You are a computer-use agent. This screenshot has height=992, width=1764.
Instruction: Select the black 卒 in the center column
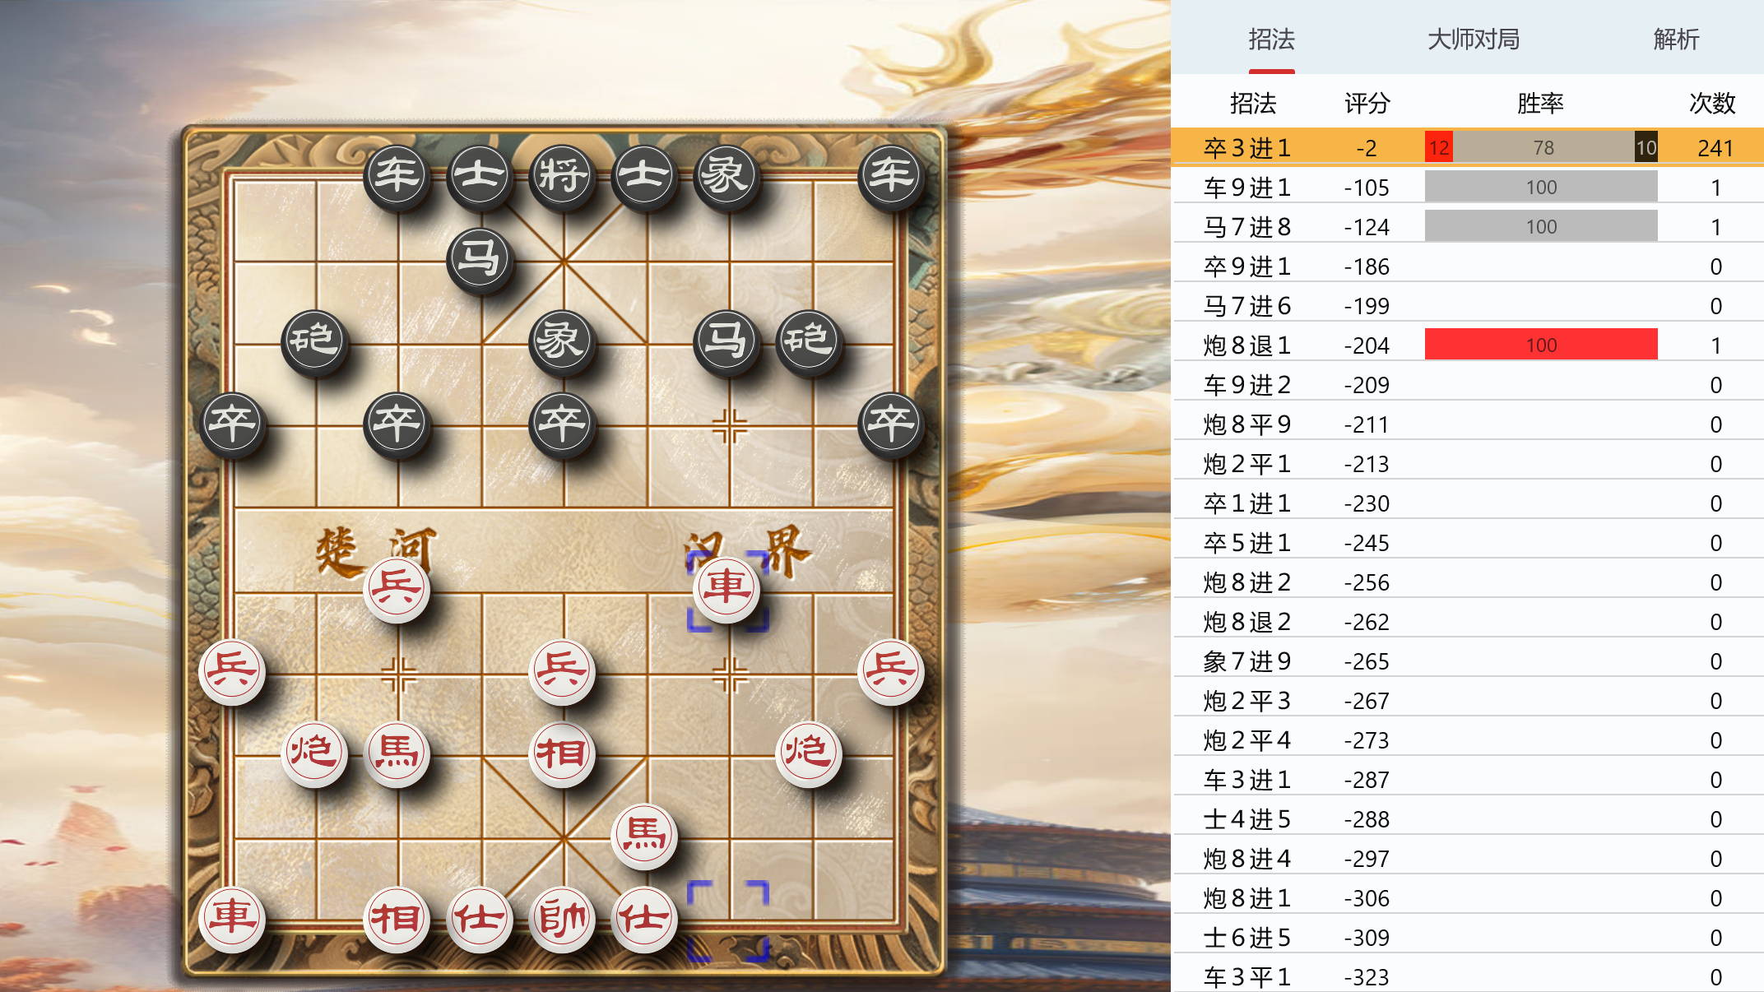[x=563, y=424]
